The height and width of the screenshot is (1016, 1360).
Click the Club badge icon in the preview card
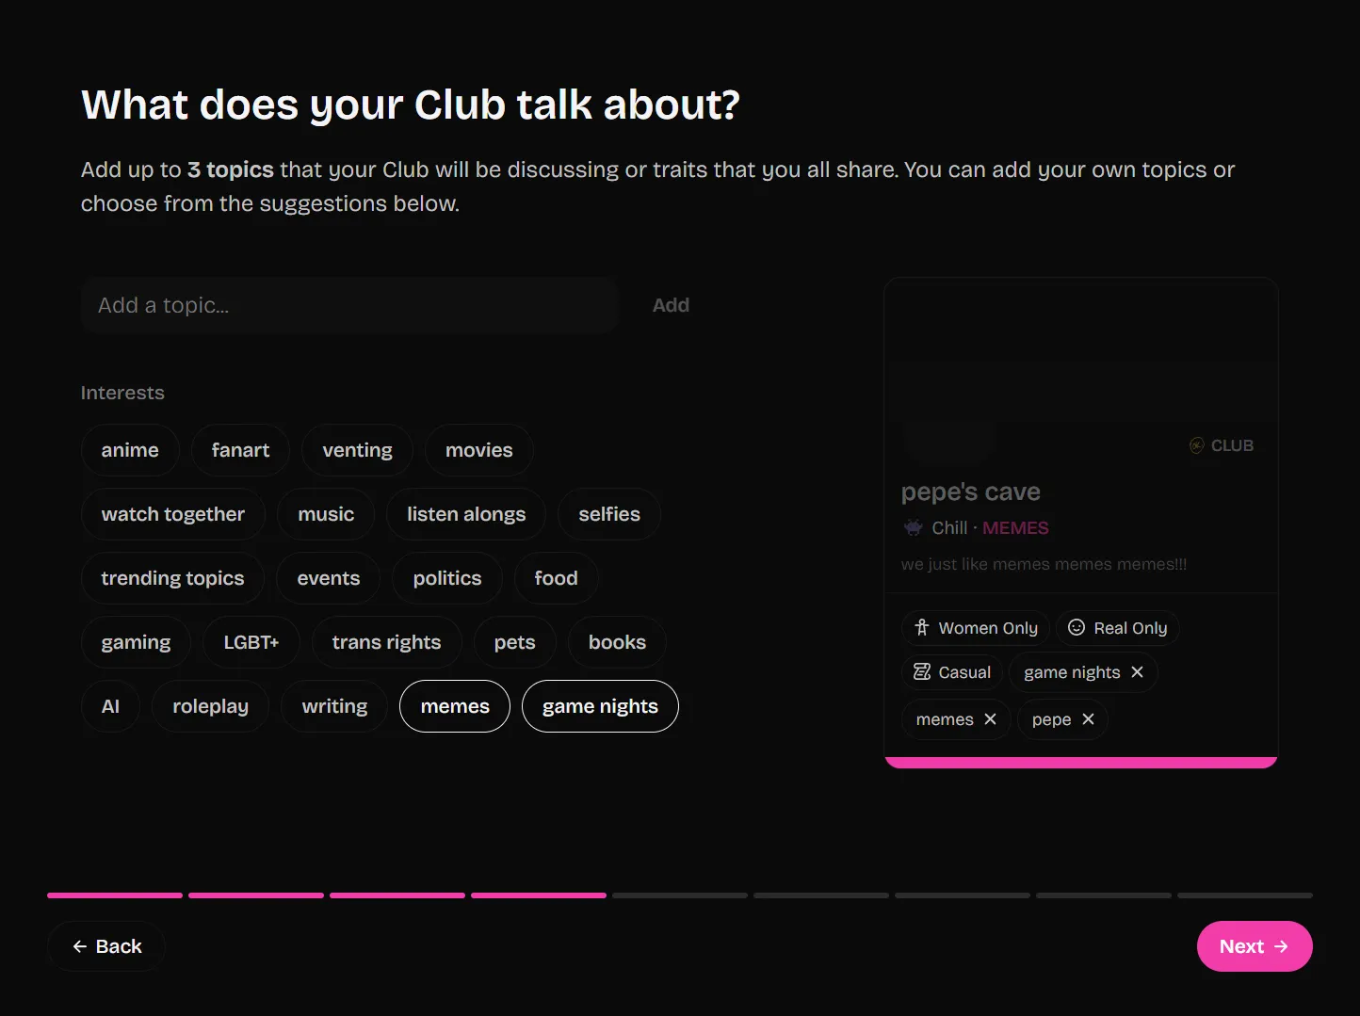coord(1197,445)
